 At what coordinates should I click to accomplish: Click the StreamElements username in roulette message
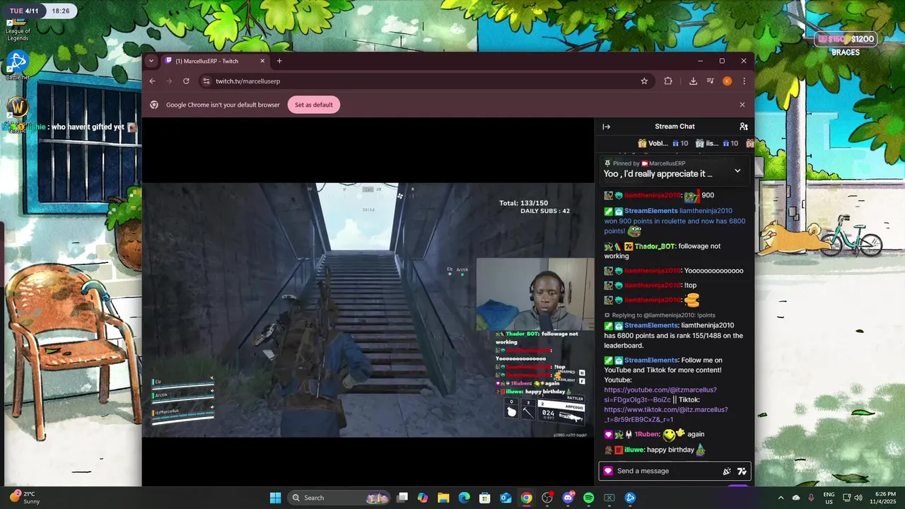[x=651, y=211]
